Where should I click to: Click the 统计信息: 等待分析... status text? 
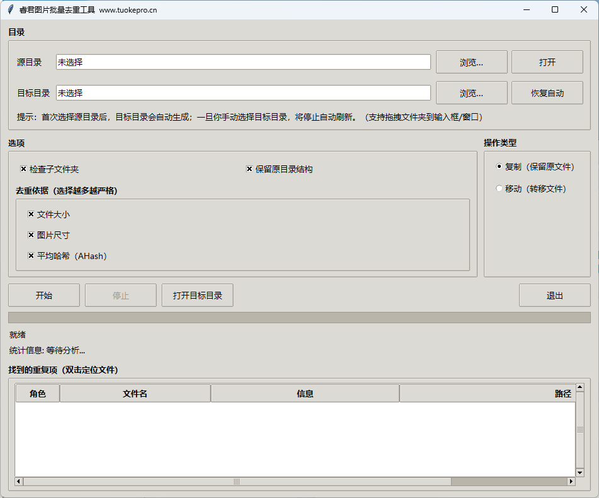pos(47,350)
